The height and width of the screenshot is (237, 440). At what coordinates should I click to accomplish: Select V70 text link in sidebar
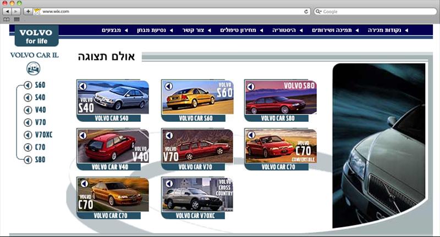click(40, 122)
